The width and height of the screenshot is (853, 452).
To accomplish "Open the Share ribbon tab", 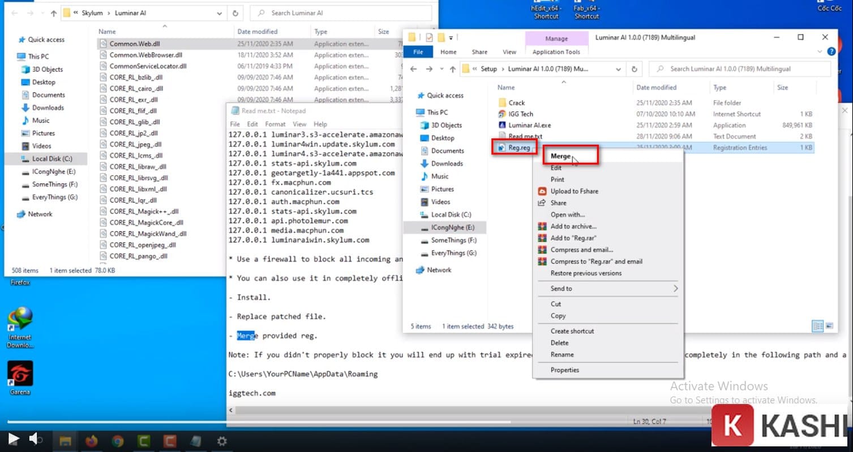I will [479, 52].
